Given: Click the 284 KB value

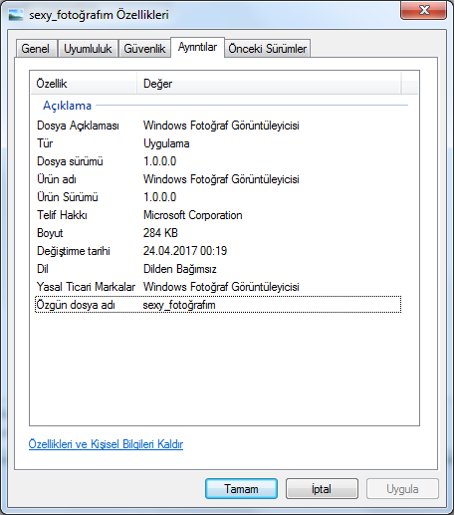Looking at the screenshot, I should tap(160, 233).
